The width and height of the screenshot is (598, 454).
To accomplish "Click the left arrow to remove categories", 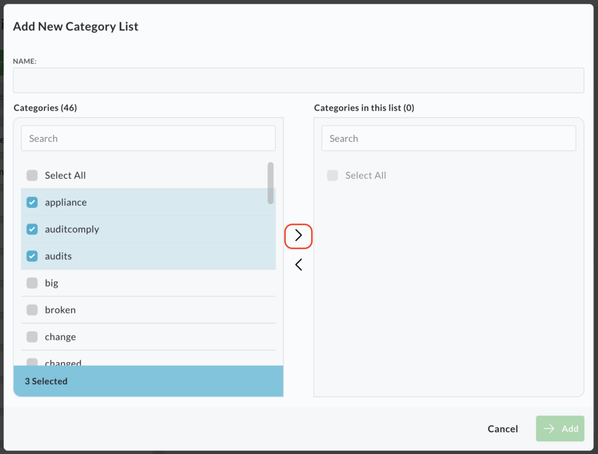I will 298,265.
